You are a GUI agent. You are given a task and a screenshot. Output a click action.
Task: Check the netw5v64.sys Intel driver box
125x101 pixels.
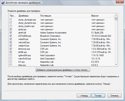tap(11, 59)
